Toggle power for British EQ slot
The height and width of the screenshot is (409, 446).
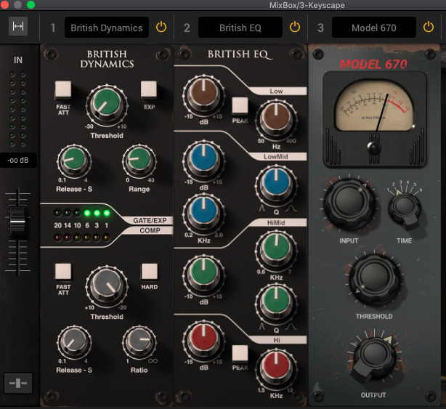(295, 28)
